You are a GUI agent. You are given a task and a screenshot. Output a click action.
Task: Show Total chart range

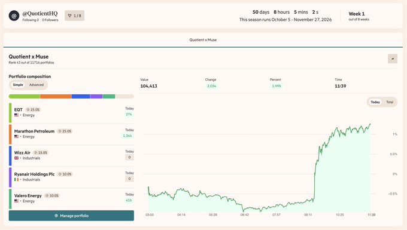tap(390, 102)
